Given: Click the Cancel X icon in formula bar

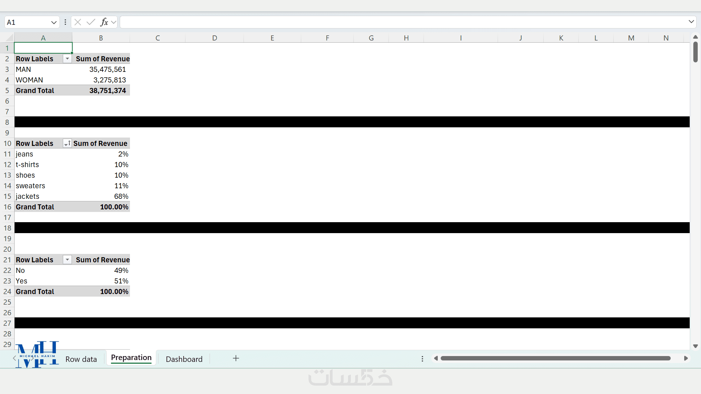Looking at the screenshot, I should pyautogui.click(x=78, y=22).
